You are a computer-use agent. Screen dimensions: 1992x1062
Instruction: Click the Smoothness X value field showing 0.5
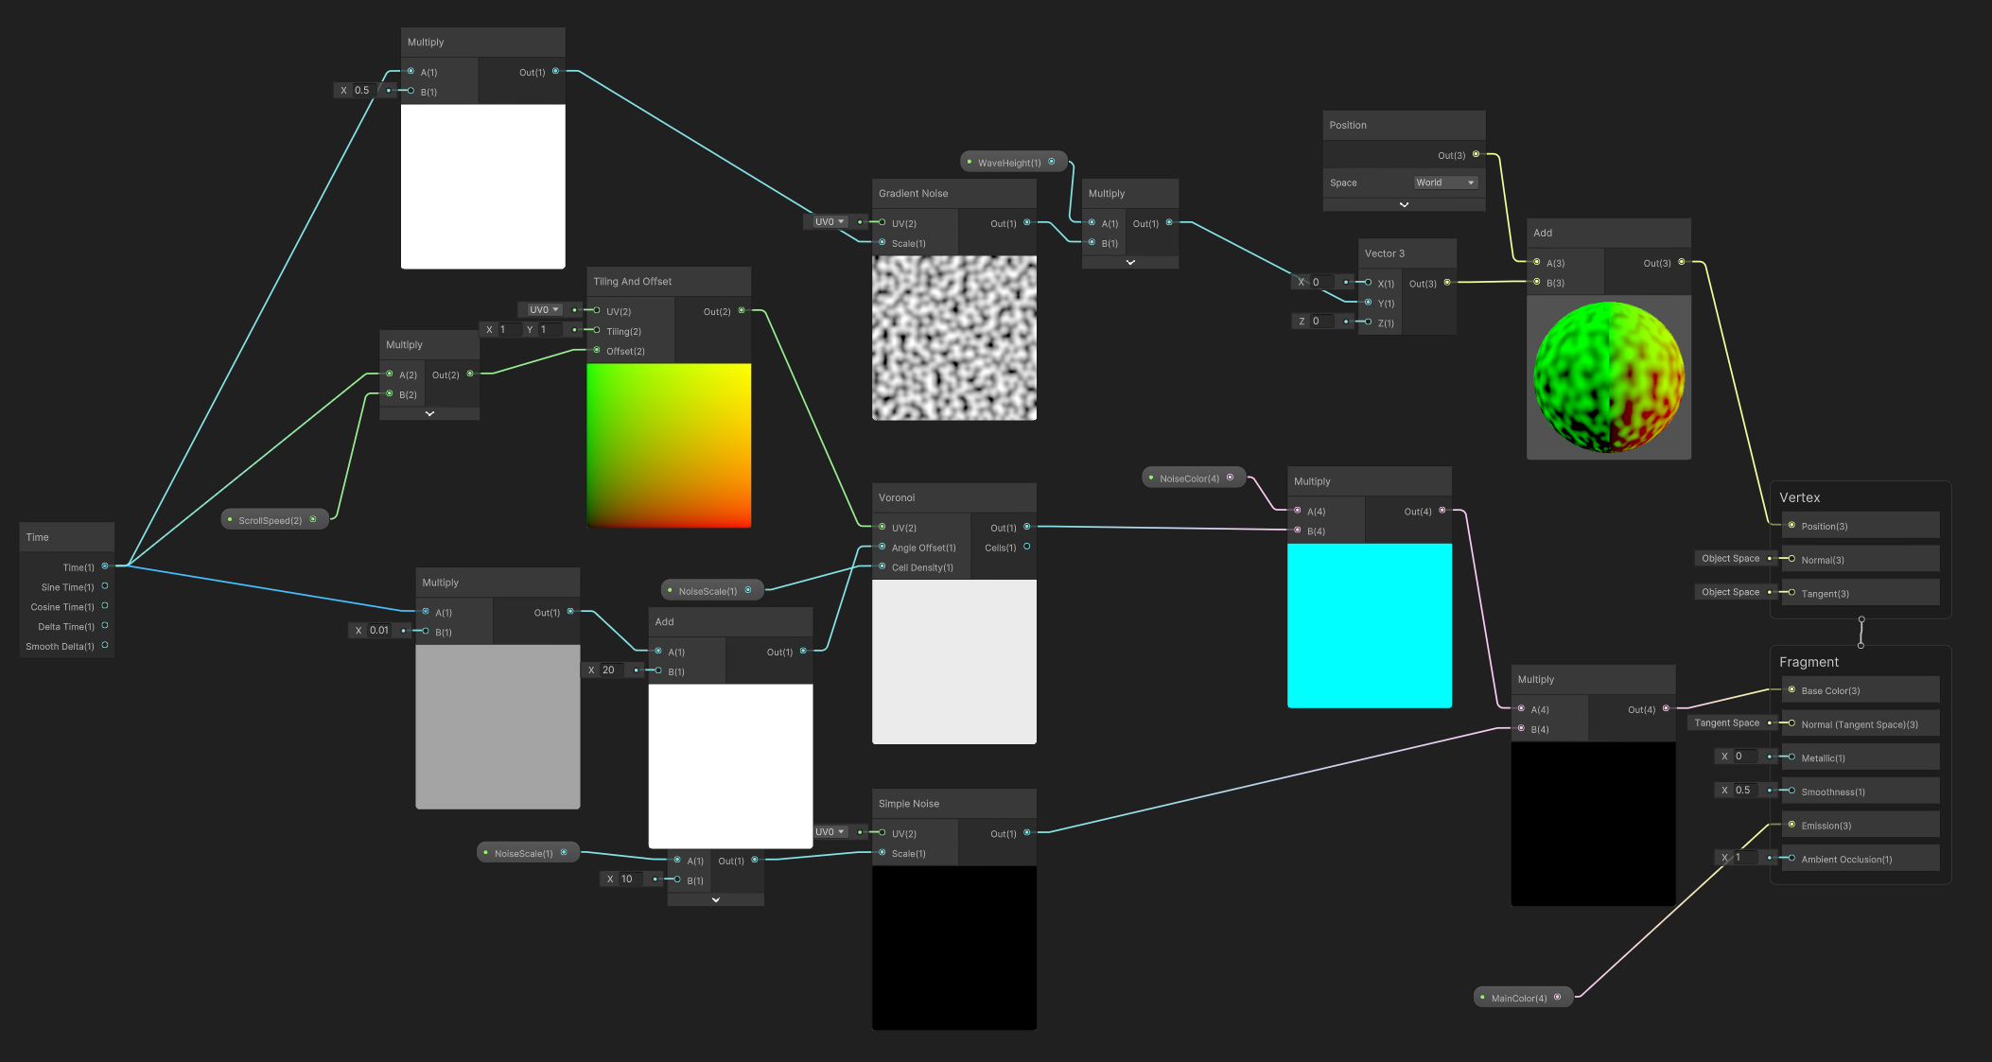1745,791
